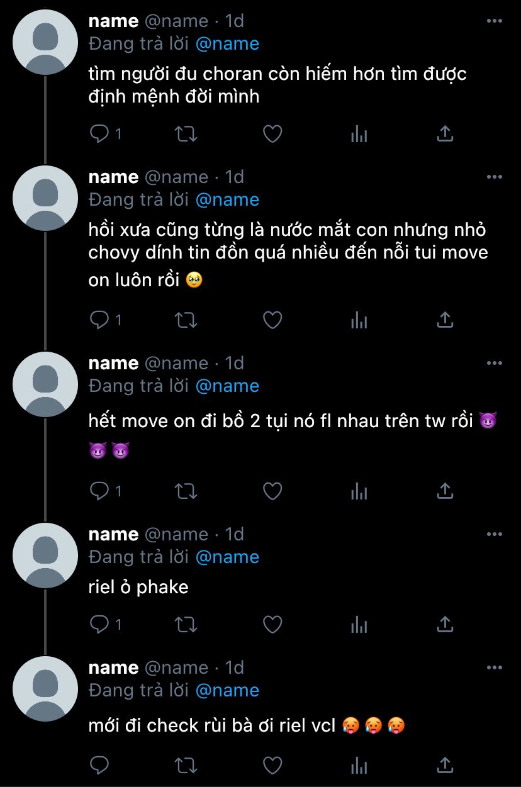
Task: Like the tweet mentioning chovy rumors
Action: point(272,320)
